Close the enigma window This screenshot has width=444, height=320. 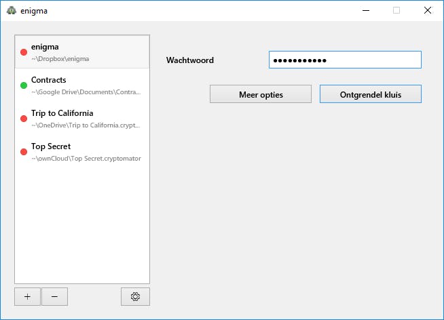coord(428,10)
